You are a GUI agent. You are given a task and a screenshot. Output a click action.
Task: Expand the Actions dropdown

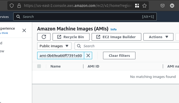[x=158, y=37]
